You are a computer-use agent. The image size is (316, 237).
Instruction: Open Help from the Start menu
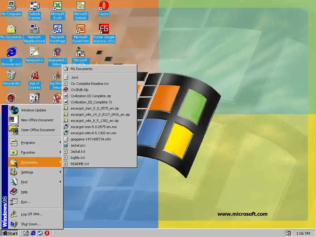35,192
